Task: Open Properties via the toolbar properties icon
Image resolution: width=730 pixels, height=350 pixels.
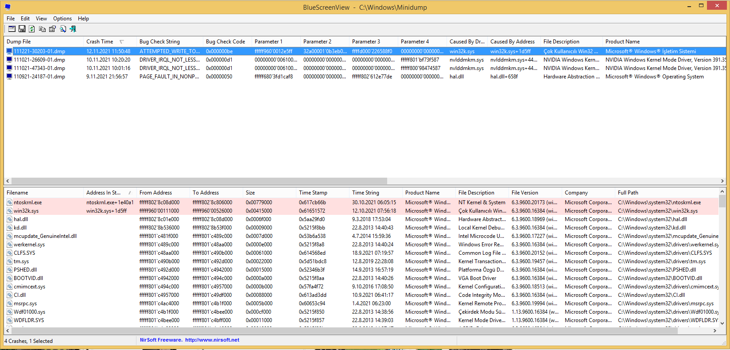Action: tap(52, 29)
